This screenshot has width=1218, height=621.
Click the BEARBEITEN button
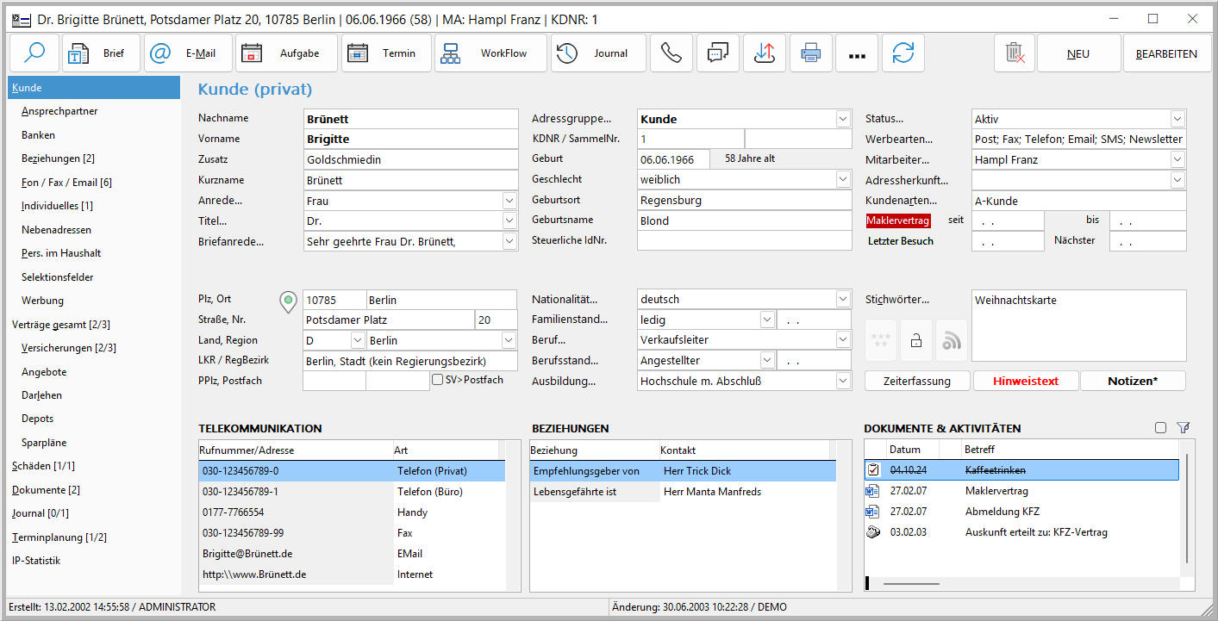click(x=1166, y=53)
